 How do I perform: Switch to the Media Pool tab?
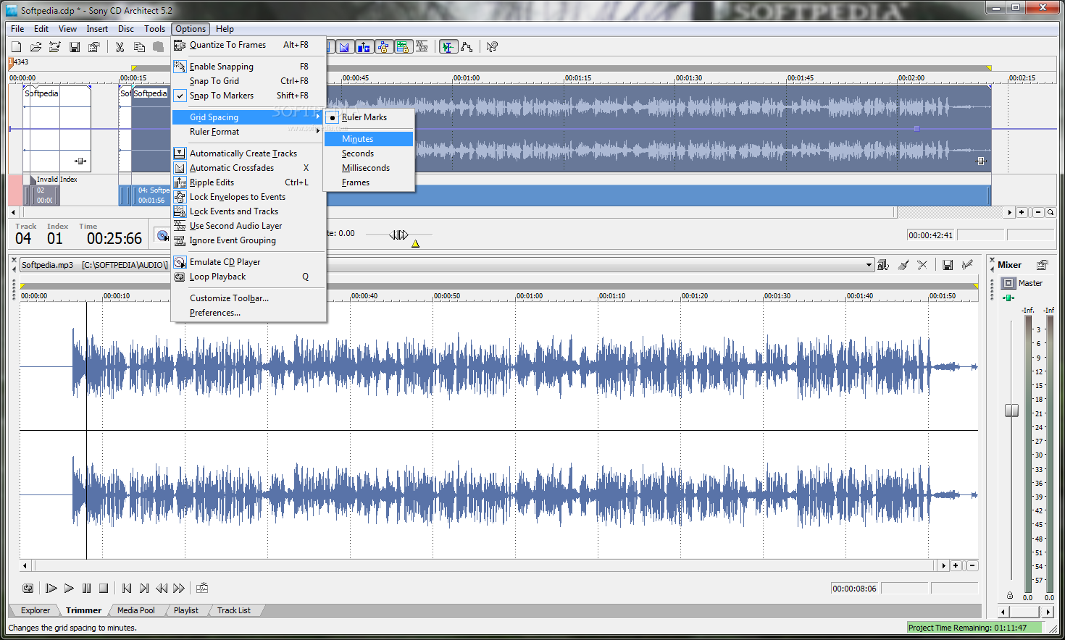click(x=136, y=610)
